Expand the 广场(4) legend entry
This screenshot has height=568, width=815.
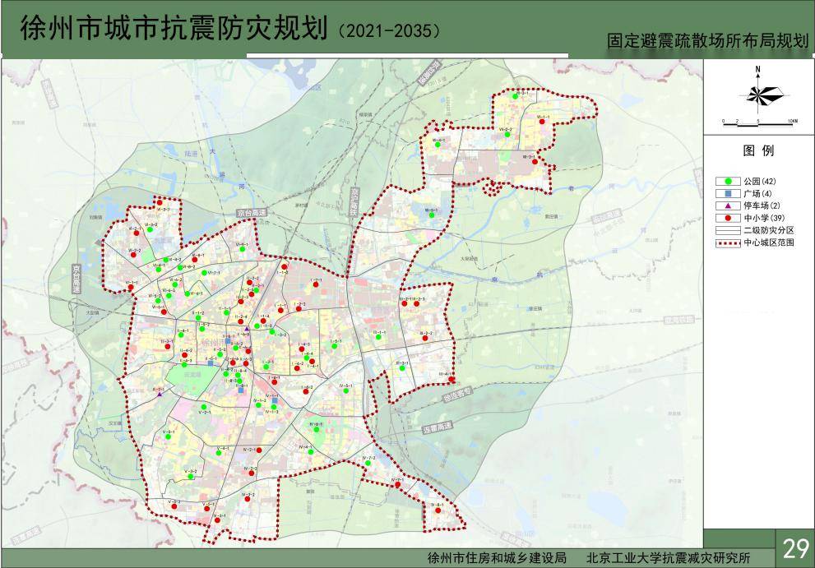click(757, 194)
